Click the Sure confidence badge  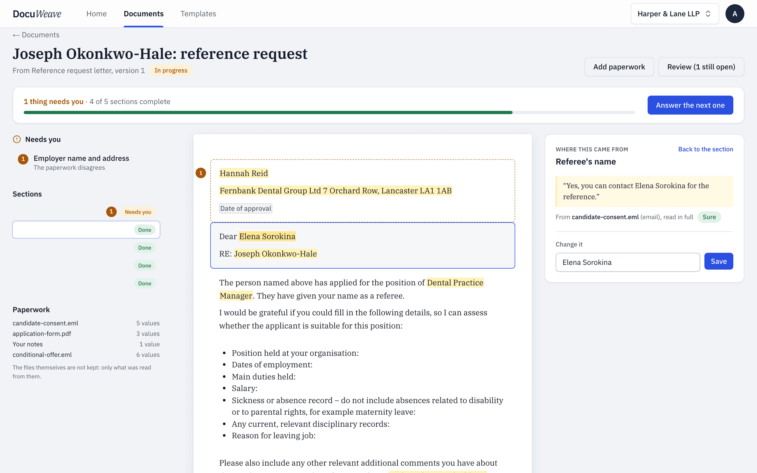pos(709,217)
